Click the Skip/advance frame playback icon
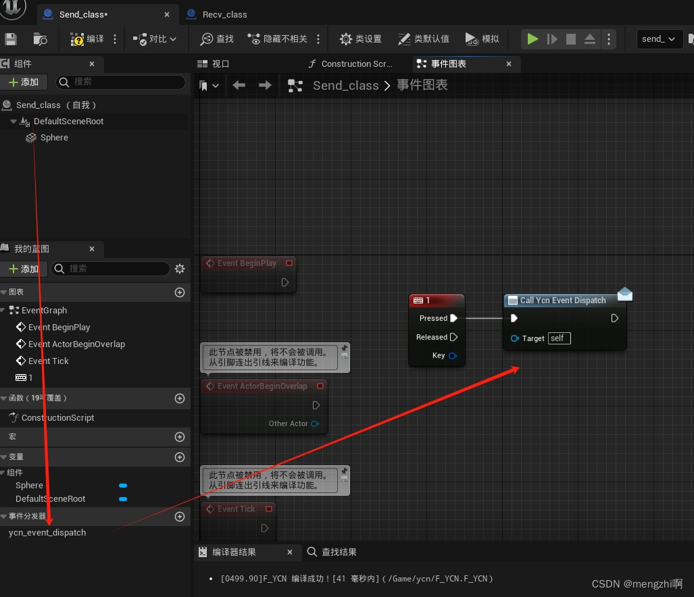This screenshot has width=694, height=597. (552, 39)
